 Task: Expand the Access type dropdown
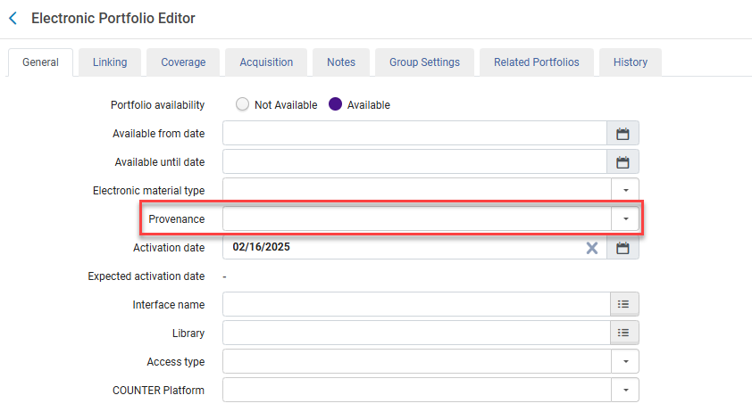point(625,361)
